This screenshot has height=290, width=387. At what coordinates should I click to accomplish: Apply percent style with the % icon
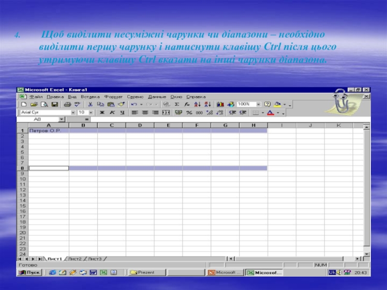pos(189,113)
